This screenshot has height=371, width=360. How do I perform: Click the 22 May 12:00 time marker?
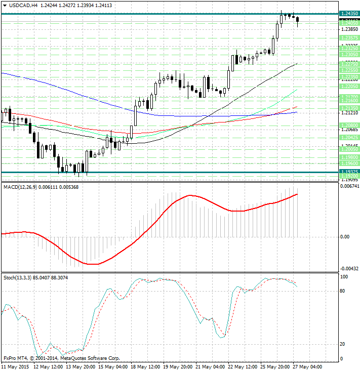(x=244, y=365)
